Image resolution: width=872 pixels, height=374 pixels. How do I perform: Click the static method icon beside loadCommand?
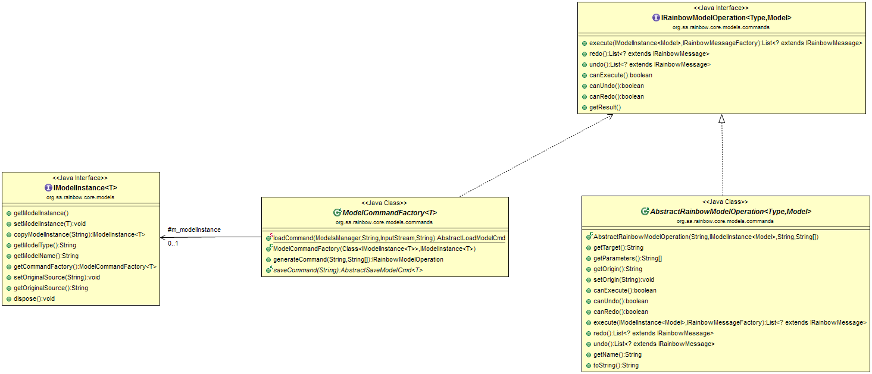269,237
